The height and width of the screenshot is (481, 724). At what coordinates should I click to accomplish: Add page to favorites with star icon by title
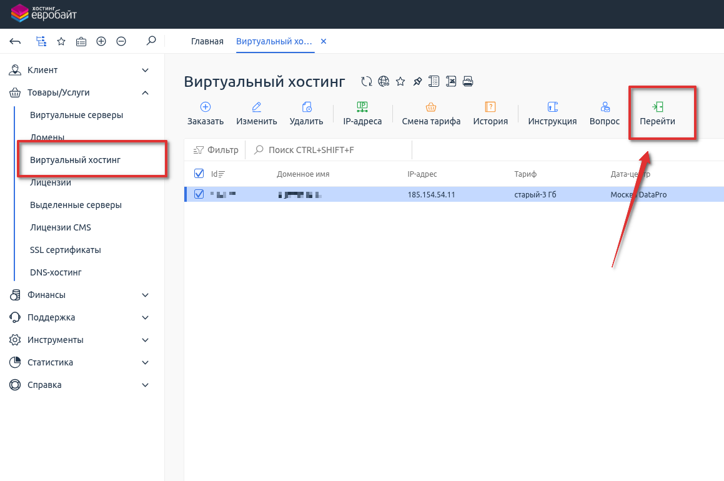click(x=400, y=82)
